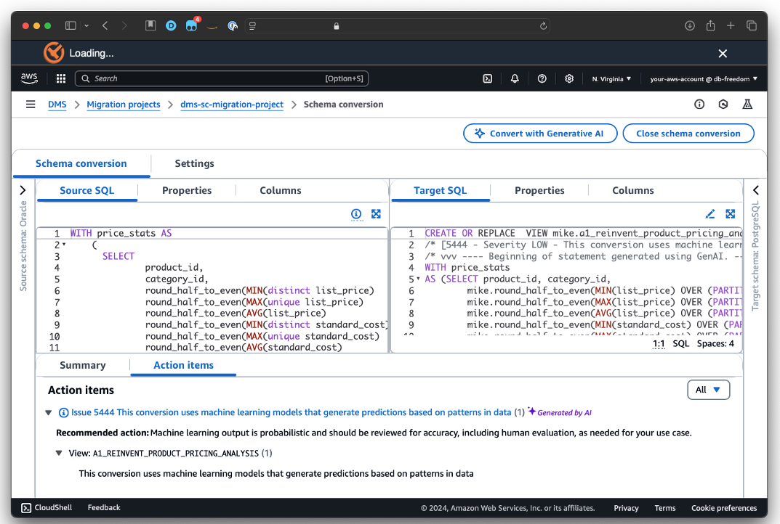Open the notifications bell

click(515, 78)
